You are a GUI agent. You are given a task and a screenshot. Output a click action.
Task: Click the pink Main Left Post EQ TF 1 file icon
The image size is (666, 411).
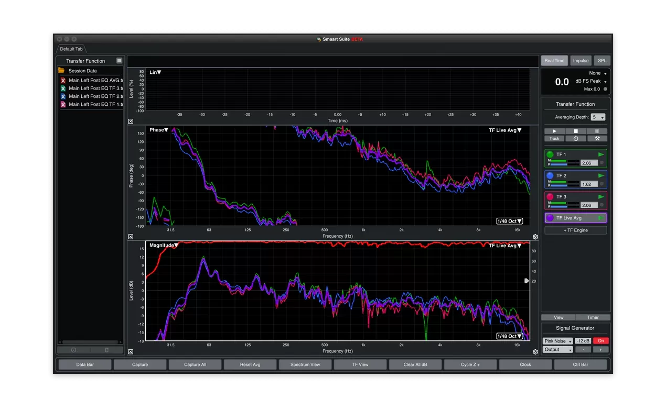(63, 104)
